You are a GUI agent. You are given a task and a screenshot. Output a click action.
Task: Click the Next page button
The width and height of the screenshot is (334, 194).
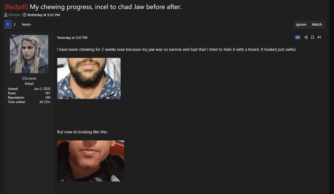pyautogui.click(x=26, y=24)
